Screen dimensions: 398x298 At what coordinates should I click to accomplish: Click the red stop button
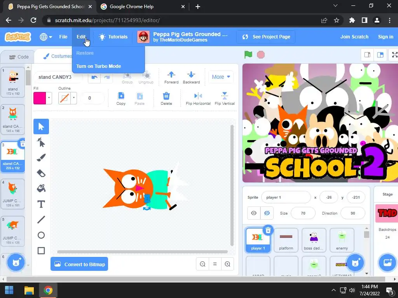click(261, 54)
